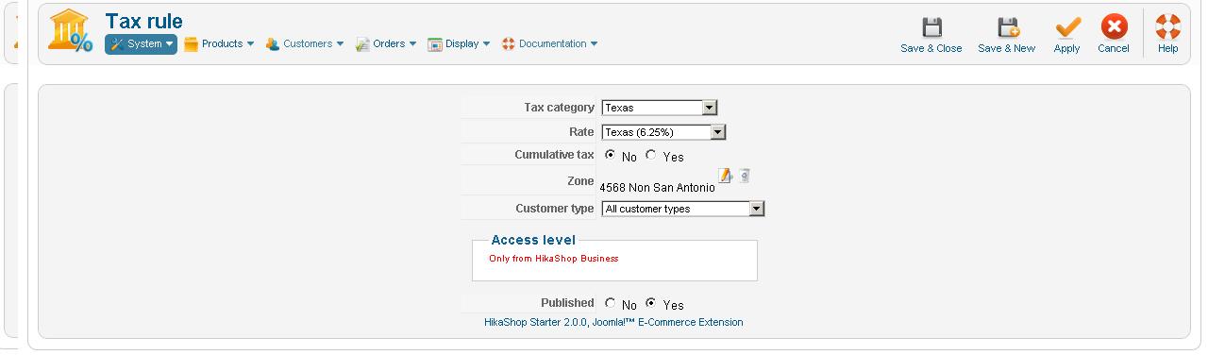Image resolution: width=1208 pixels, height=355 pixels.
Task: Open the Tax category dropdown
Action: pos(660,108)
